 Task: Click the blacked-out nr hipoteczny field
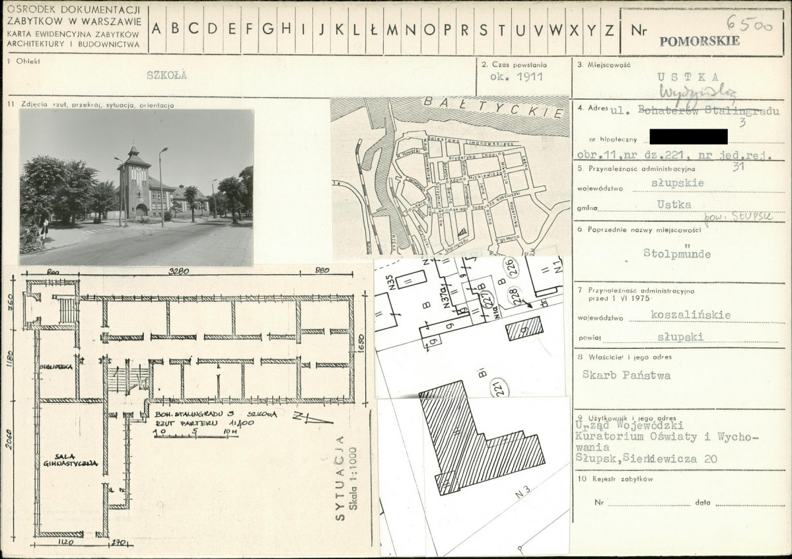coord(688,137)
